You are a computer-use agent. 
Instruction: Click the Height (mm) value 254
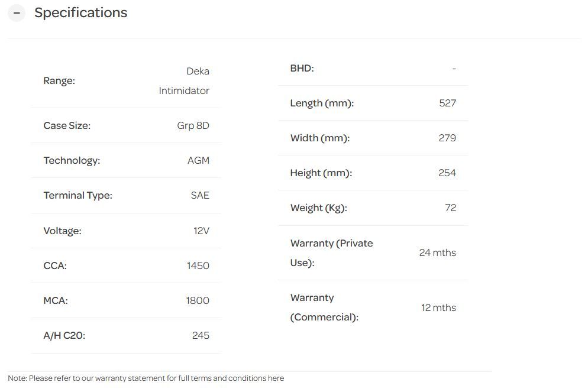click(x=447, y=173)
